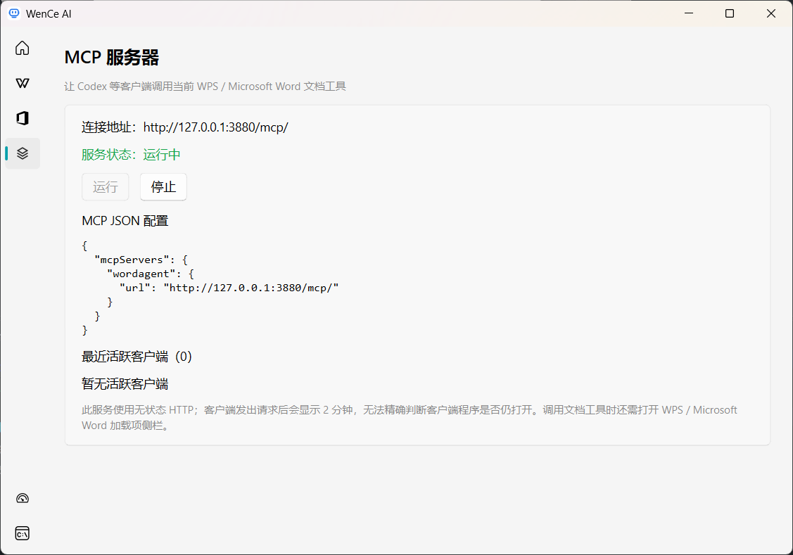
Task: Click the "url" line in JSON config
Action: pyautogui.click(x=229, y=288)
